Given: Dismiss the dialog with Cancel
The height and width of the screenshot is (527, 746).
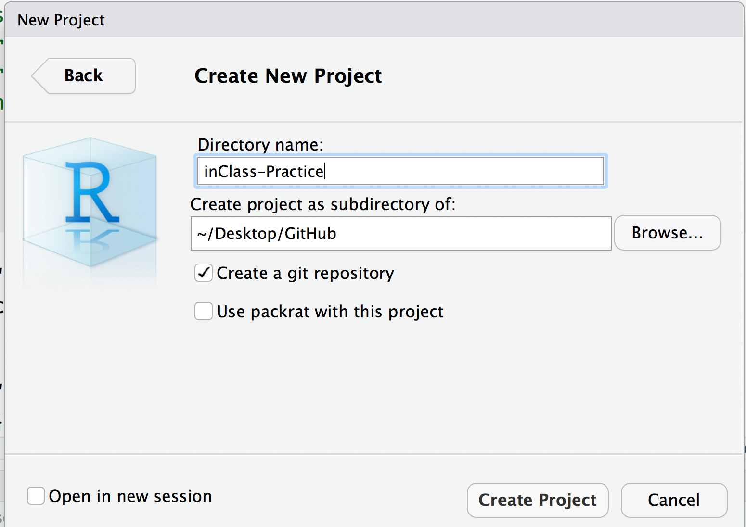Looking at the screenshot, I should tap(674, 500).
